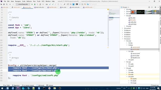
Task: Click the Save All toolbar icon
Action: (x=4, y=4)
